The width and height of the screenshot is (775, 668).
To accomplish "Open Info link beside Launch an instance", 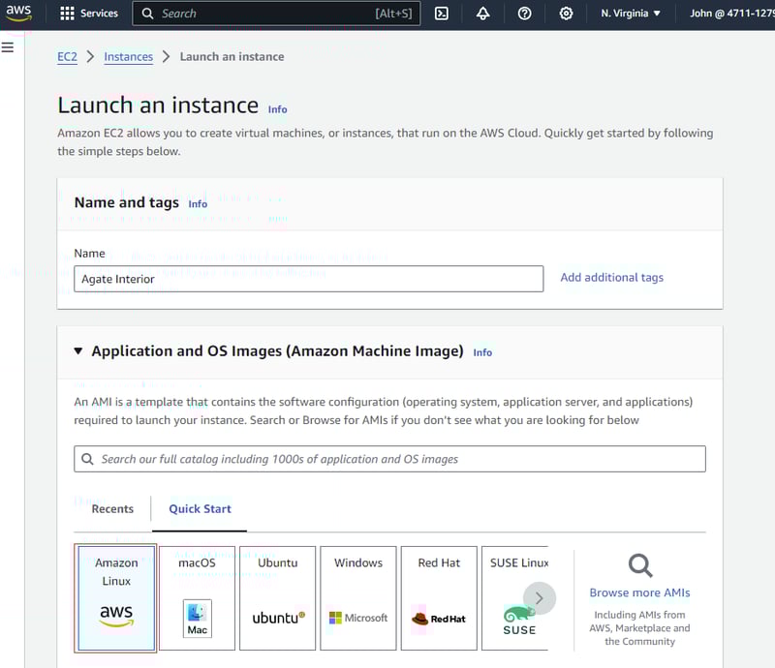I will point(277,109).
